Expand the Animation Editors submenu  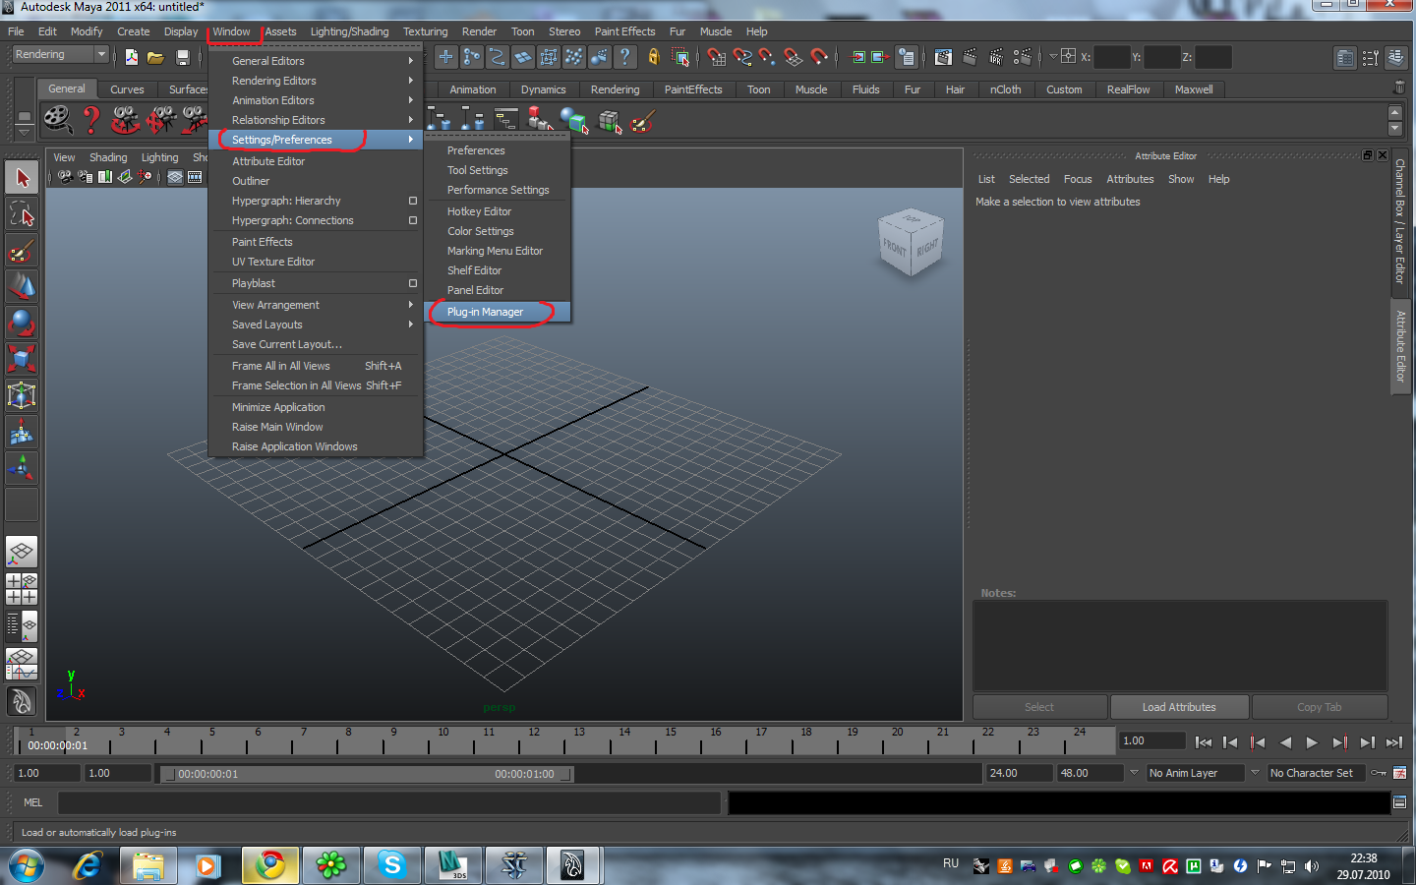[x=318, y=100]
